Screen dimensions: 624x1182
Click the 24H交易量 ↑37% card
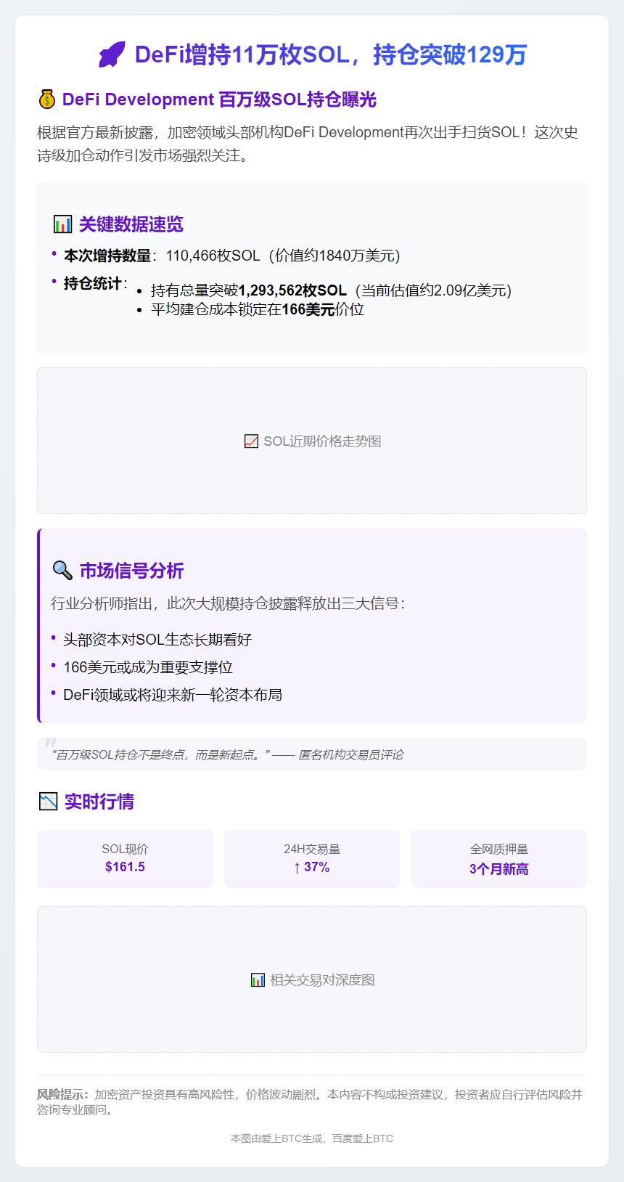click(312, 858)
